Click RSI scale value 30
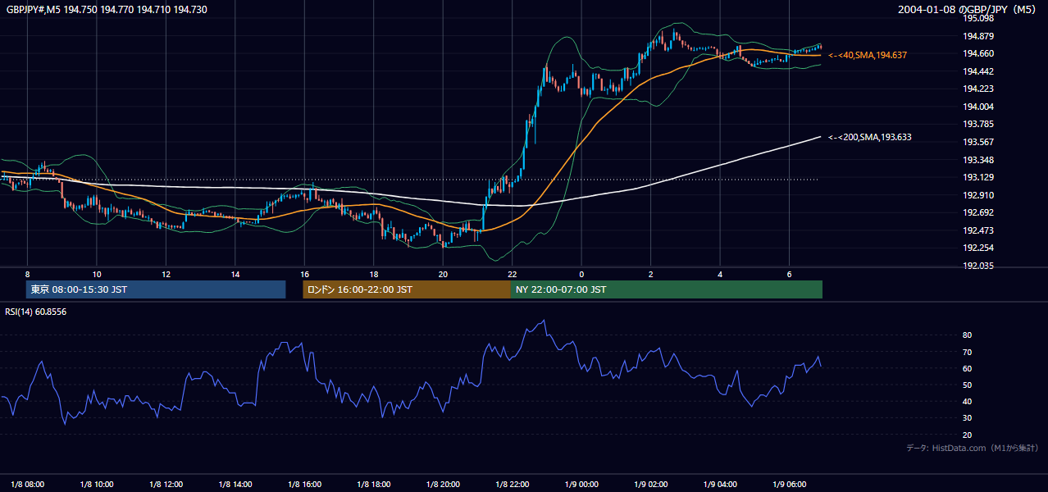Image resolution: width=1048 pixels, height=492 pixels. pos(968,418)
